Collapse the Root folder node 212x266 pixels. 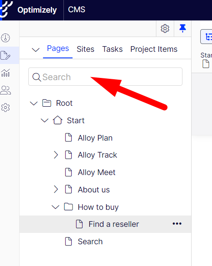(x=33, y=103)
